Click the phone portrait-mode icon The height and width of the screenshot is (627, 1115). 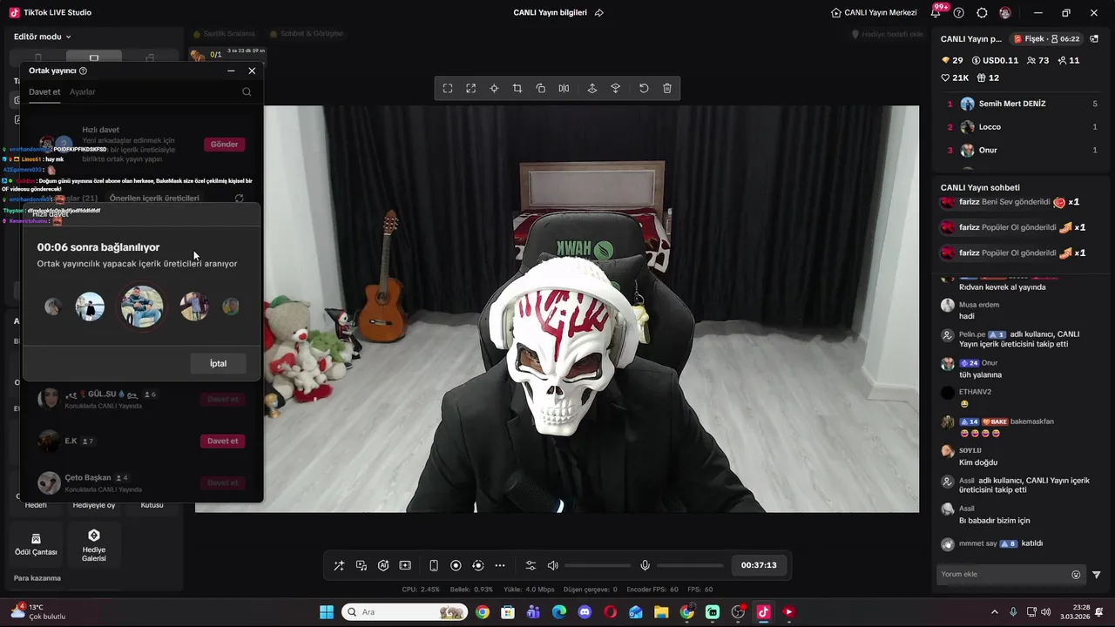pos(434,565)
